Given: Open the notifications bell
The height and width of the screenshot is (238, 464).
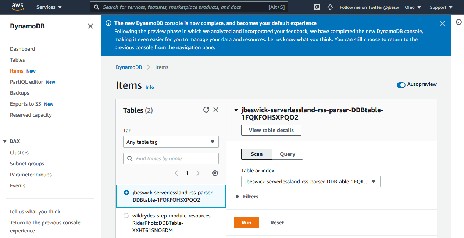Looking at the screenshot, I should [330, 7].
